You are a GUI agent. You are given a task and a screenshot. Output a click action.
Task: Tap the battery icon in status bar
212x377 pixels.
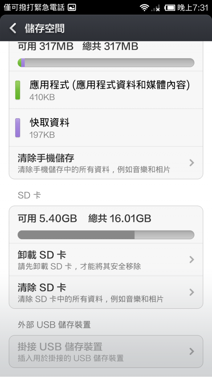(x=170, y=8)
